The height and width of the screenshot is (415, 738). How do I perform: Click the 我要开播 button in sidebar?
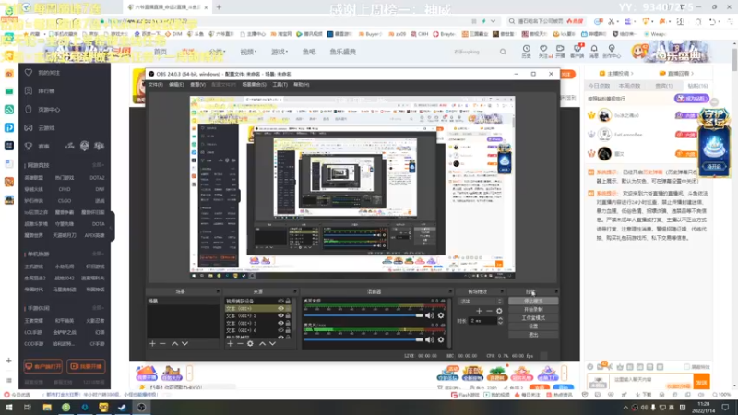tap(86, 366)
